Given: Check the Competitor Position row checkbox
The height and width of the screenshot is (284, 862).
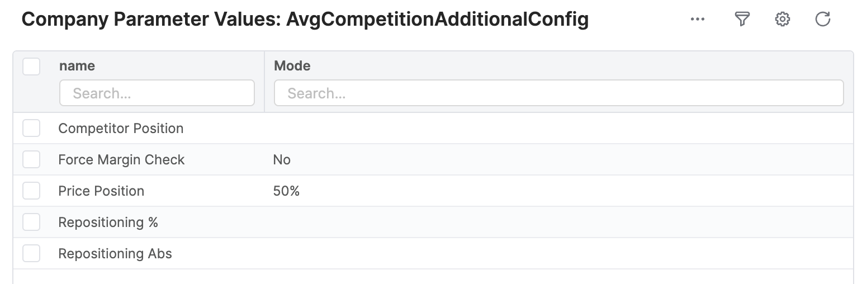Looking at the screenshot, I should pos(31,128).
